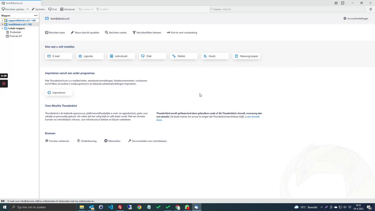This screenshot has height=211, width=375.
Task: Open the hamburger application menu
Action: (371, 9)
